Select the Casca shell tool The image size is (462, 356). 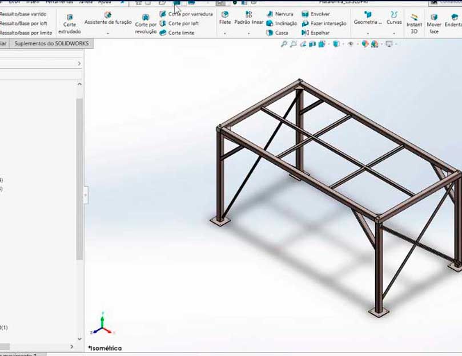pos(278,33)
